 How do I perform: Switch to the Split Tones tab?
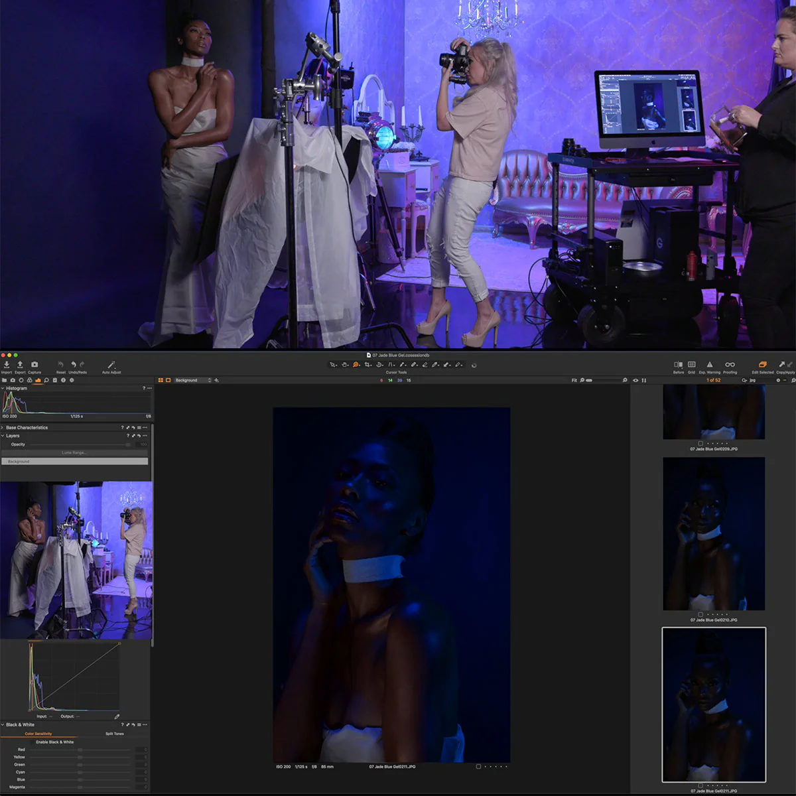[x=113, y=734]
